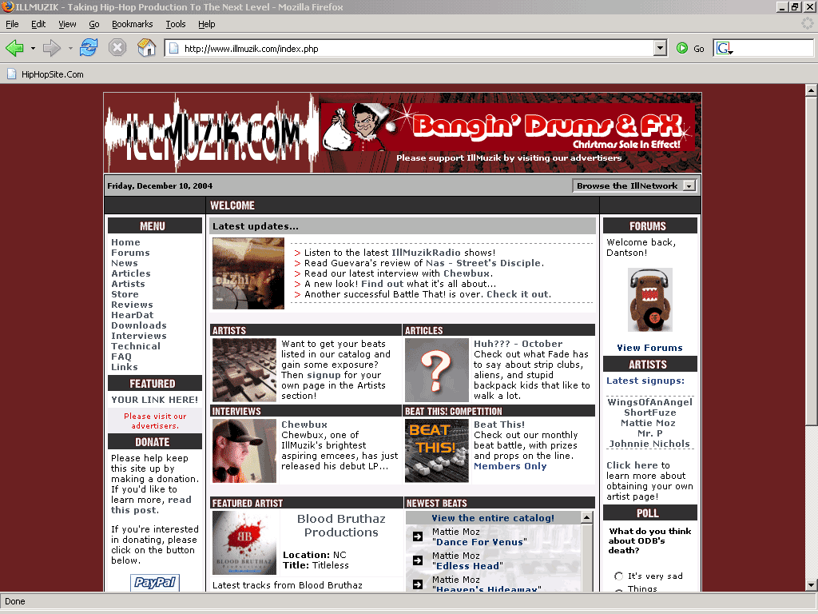
Task: Click the "Friday, December 10, 2004" date text
Action: coord(160,185)
